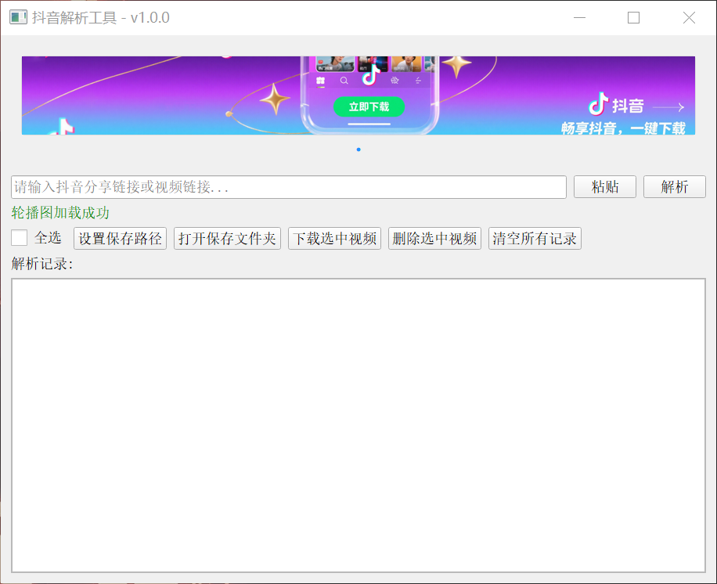717x584 pixels.
Task: Click the 立即下载 button in the banner
Action: (369, 106)
